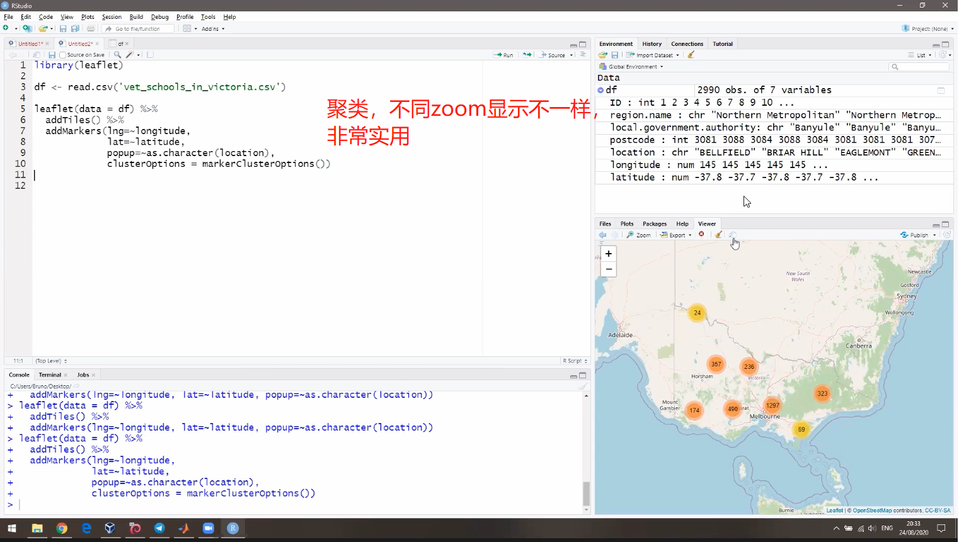The height and width of the screenshot is (542, 959).
Task: Open the Project: (None) dropdown
Action: tap(927, 28)
